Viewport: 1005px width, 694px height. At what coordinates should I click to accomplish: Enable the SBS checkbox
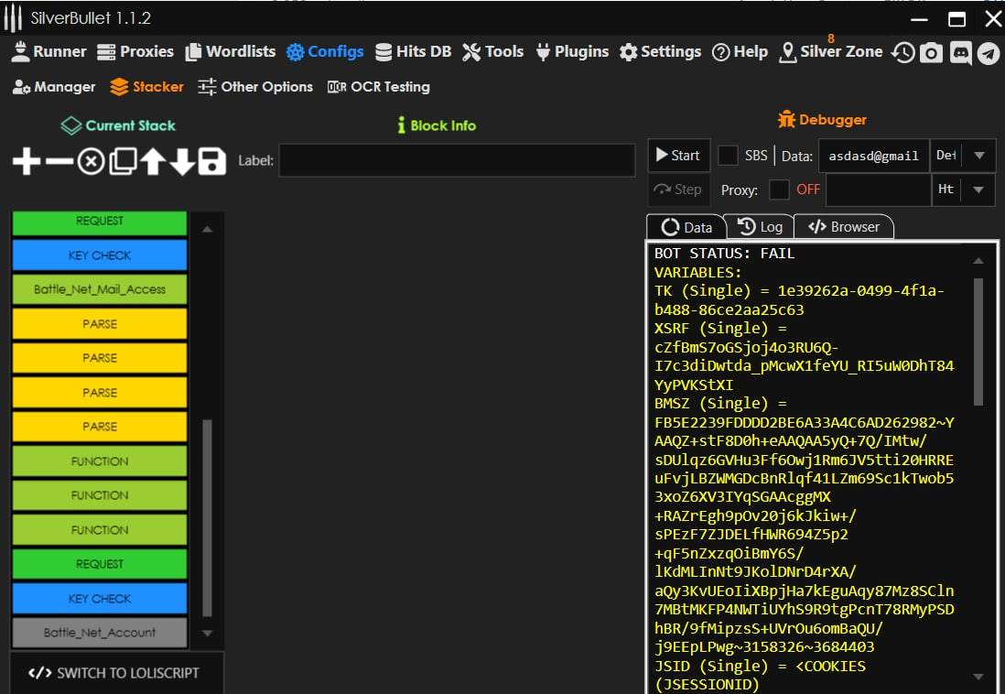point(728,156)
